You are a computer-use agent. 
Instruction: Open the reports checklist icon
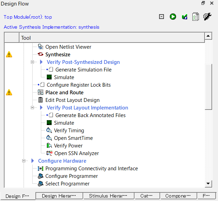point(195,17)
